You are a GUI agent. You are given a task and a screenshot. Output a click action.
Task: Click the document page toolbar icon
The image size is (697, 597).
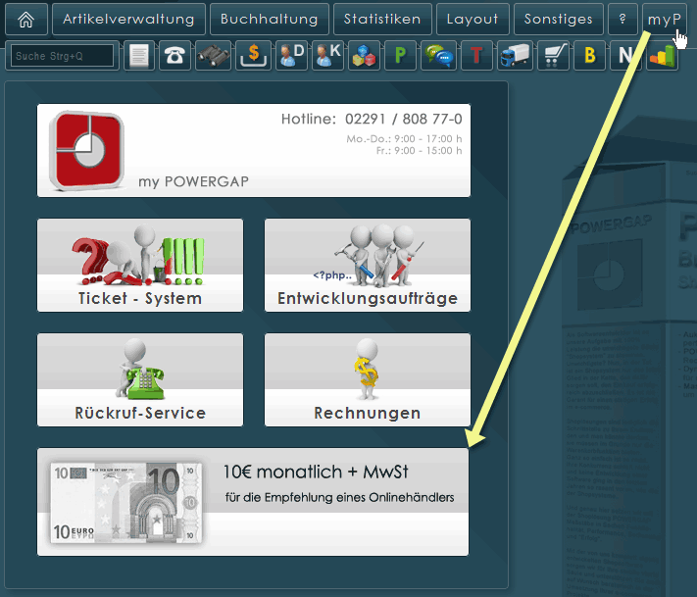(x=139, y=56)
